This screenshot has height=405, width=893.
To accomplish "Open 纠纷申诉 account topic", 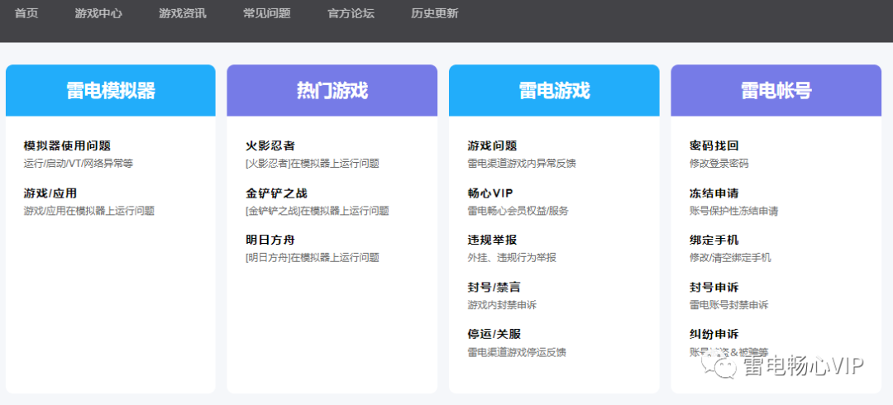I will pyautogui.click(x=714, y=334).
